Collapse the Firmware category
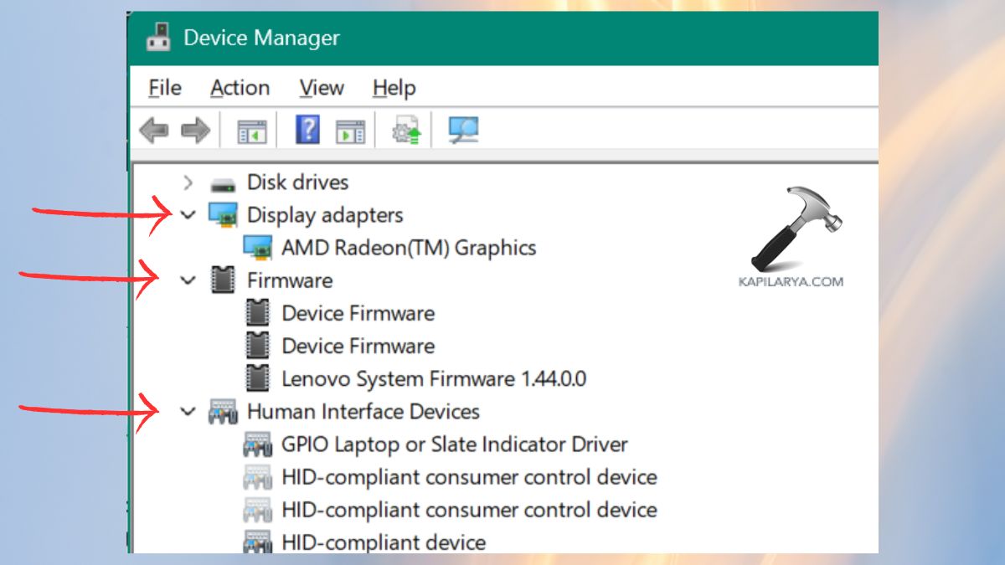The height and width of the screenshot is (565, 1005). [x=188, y=280]
